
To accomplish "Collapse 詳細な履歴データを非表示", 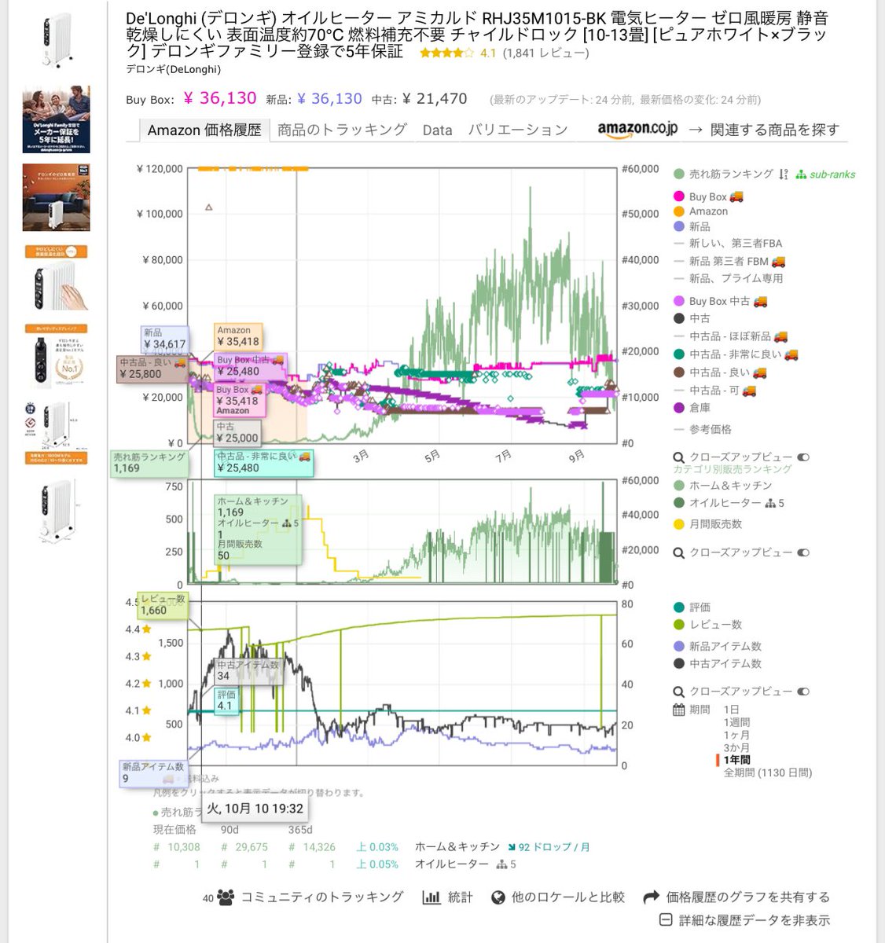I will point(744,920).
